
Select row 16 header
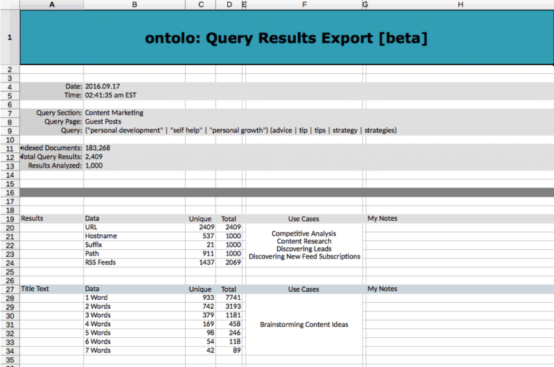10,193
